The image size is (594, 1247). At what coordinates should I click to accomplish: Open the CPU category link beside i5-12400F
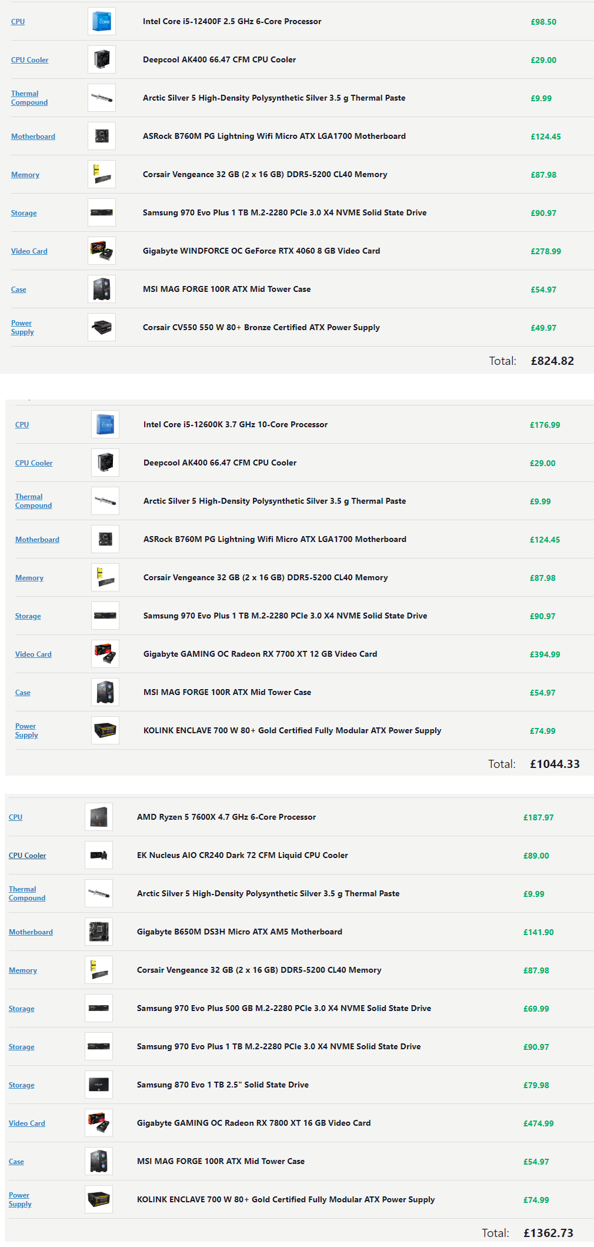[18, 22]
